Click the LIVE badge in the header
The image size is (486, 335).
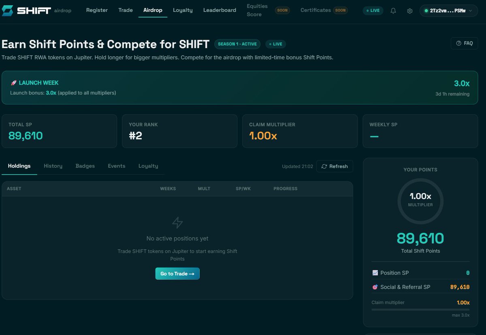click(373, 11)
